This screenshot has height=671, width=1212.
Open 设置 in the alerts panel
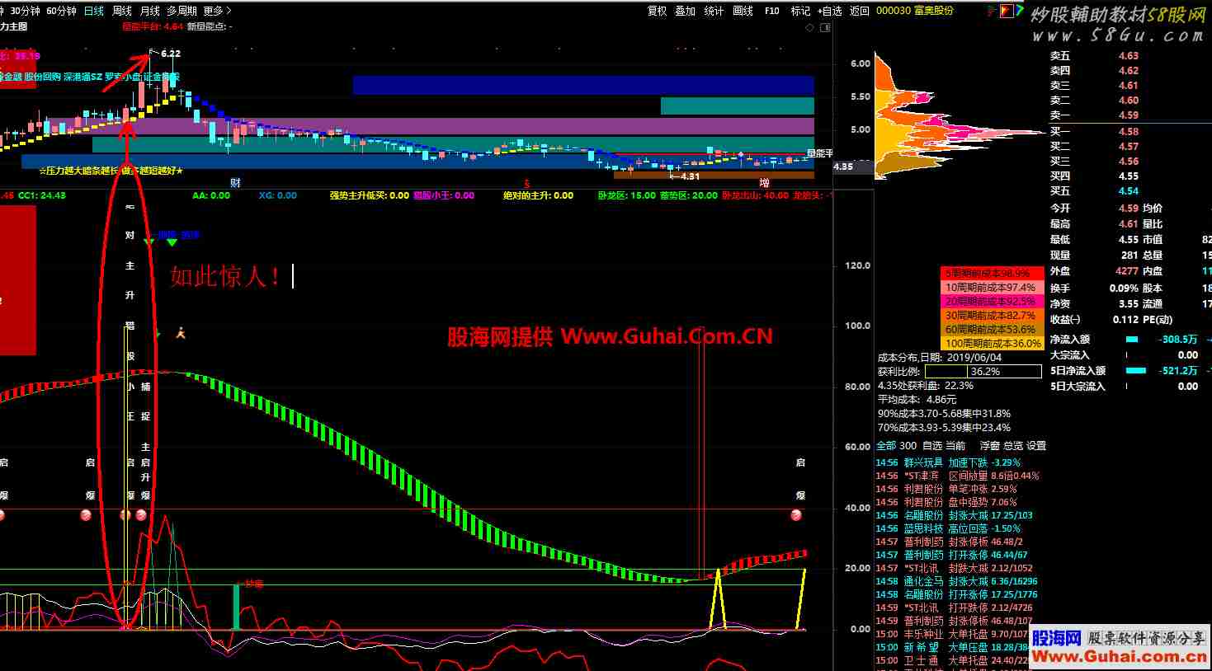tap(1036, 445)
